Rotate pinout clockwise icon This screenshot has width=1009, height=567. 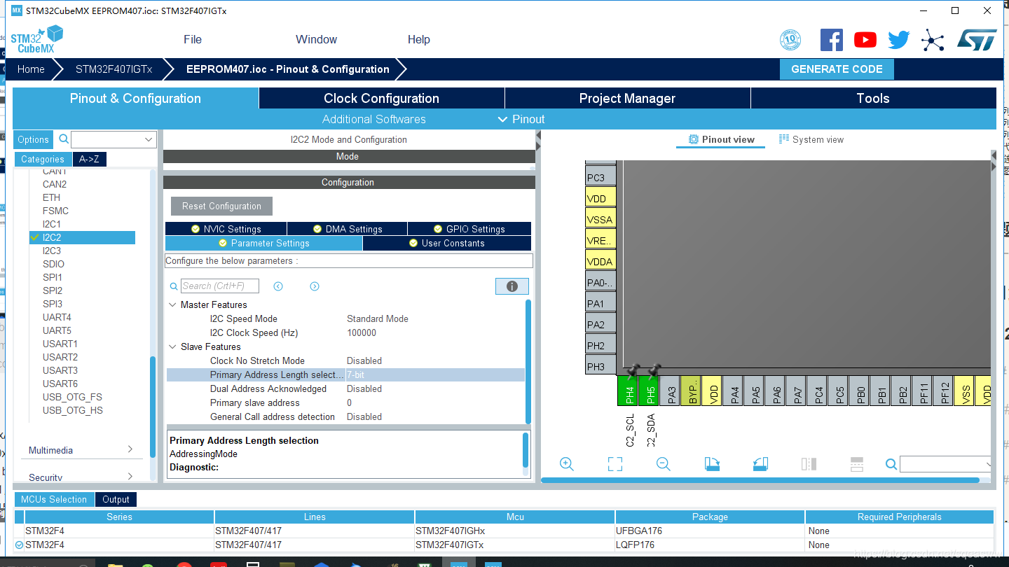pos(712,464)
